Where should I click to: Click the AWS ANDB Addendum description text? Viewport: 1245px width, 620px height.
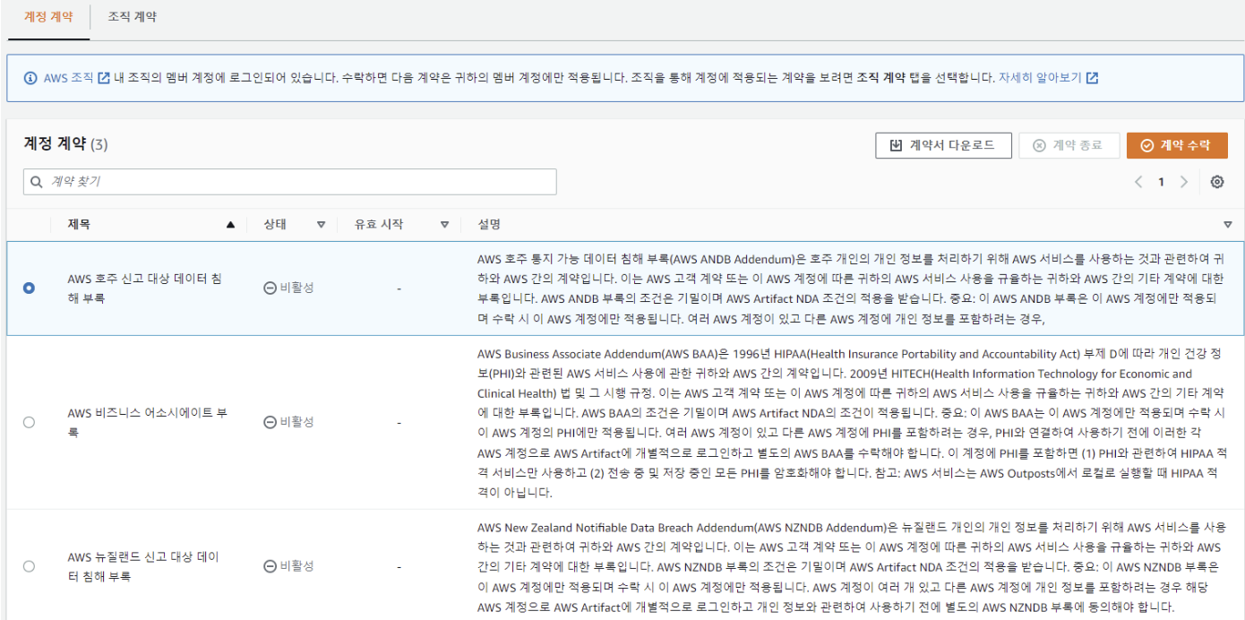[x=852, y=288]
